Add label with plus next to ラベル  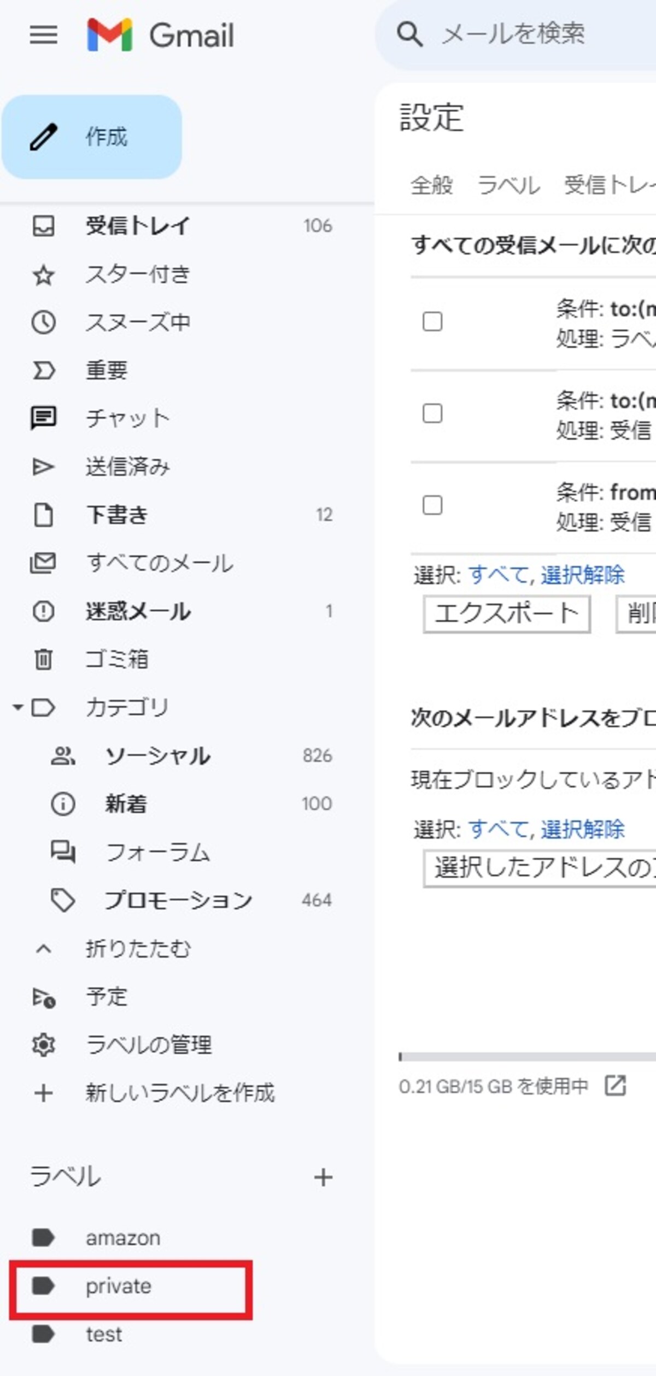[x=323, y=1177]
